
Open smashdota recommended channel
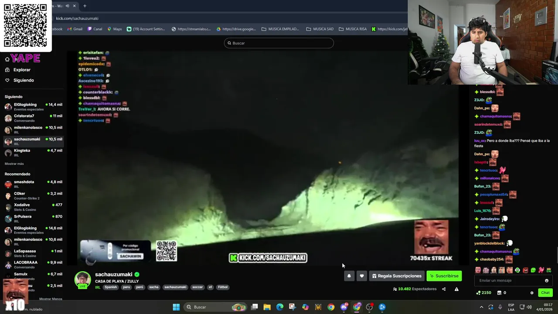(34, 184)
